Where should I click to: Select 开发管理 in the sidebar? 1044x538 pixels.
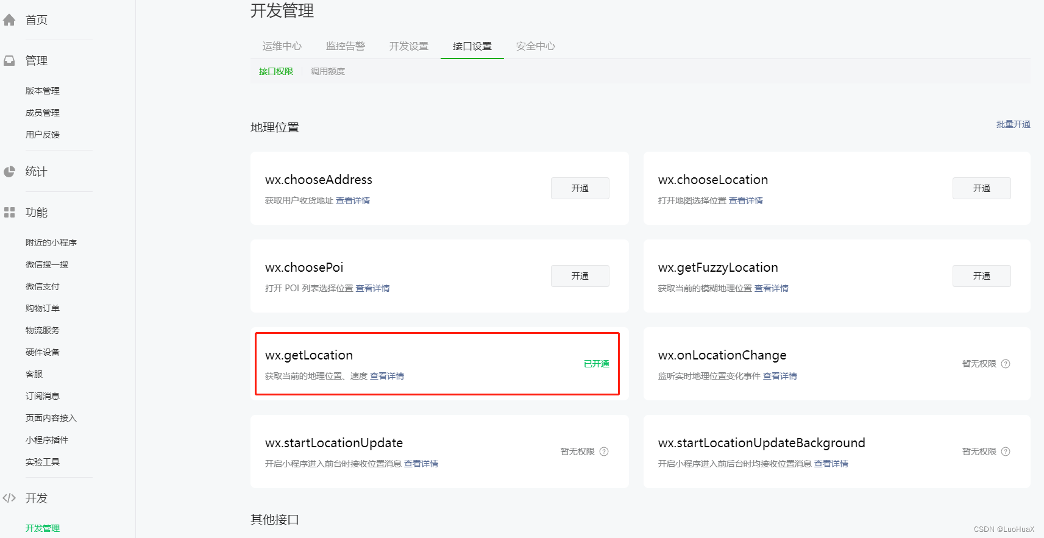[x=43, y=528]
